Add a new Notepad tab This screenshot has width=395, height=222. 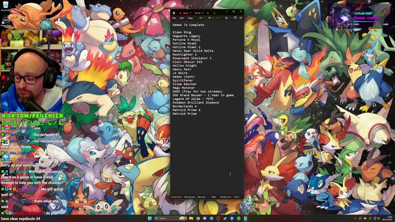pos(214,13)
